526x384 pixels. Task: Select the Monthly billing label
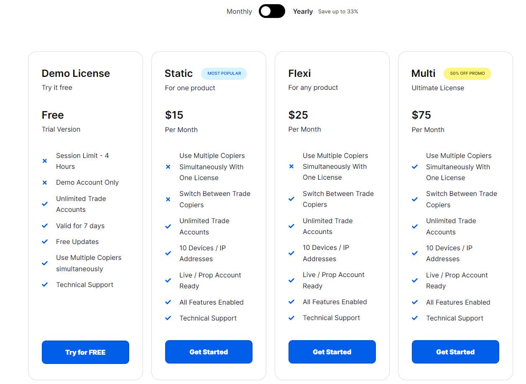pos(239,11)
